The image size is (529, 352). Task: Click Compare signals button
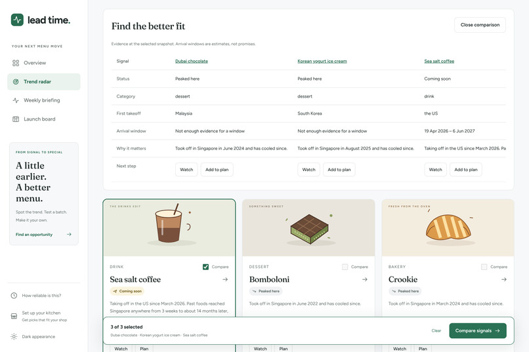tap(478, 331)
